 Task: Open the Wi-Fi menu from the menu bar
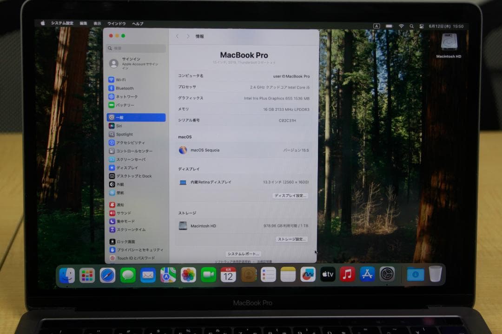pyautogui.click(x=401, y=26)
